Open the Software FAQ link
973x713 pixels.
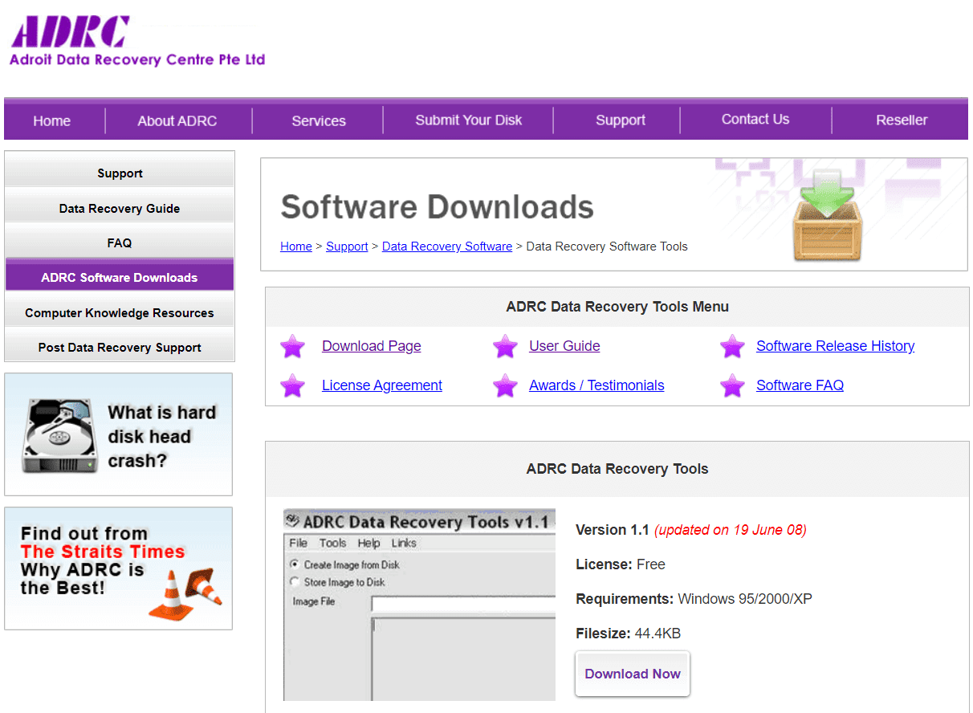point(800,385)
